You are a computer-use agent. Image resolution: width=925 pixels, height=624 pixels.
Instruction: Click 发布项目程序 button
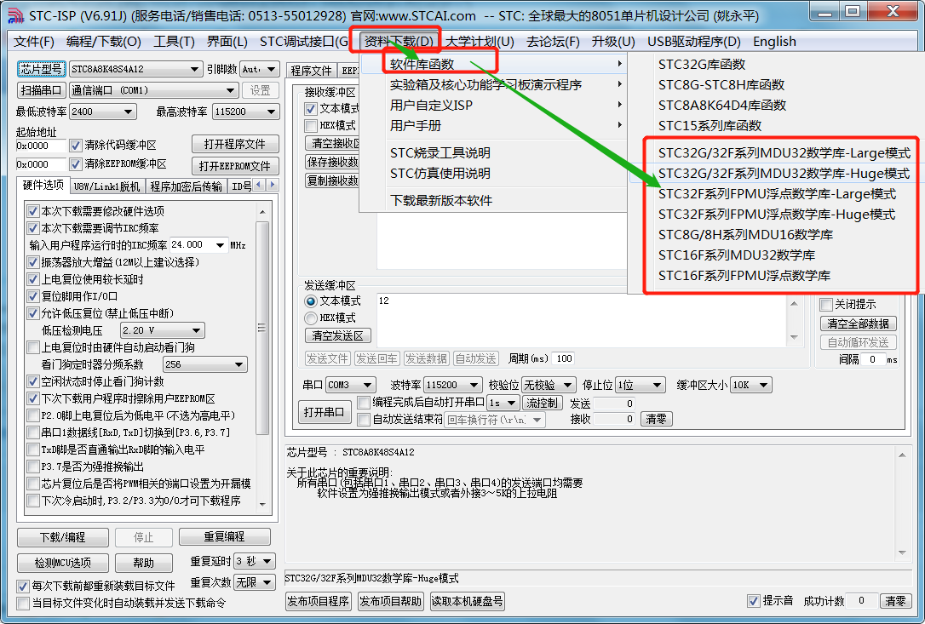click(319, 601)
